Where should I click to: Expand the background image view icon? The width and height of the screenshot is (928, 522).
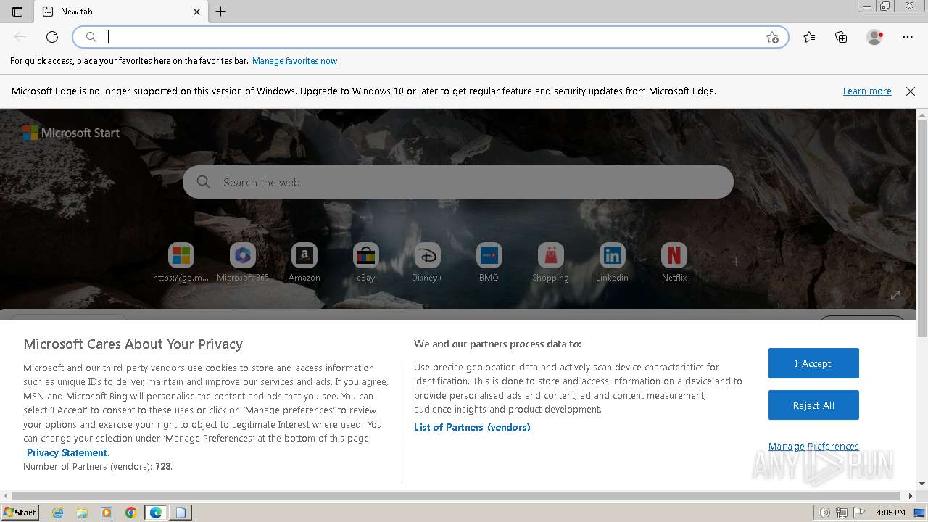coord(895,295)
